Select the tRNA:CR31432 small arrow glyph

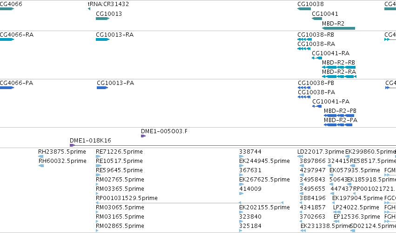point(89,9)
